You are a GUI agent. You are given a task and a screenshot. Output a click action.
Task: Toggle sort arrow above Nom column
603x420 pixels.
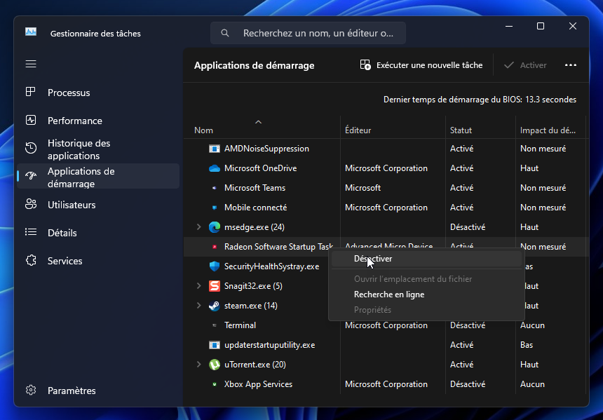click(x=259, y=122)
